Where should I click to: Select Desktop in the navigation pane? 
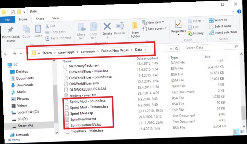19,72
